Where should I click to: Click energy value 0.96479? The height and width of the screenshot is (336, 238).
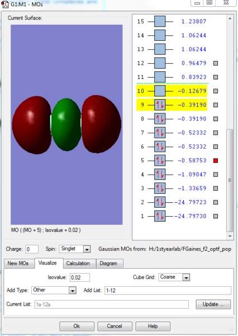[194, 63]
